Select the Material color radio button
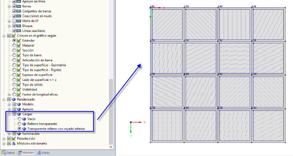Image resolution: width=293 pixels, height=156 pixels. click(x=14, y=45)
